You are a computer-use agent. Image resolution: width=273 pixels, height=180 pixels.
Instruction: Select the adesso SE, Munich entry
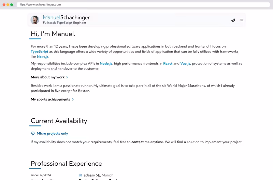[x=98, y=175]
